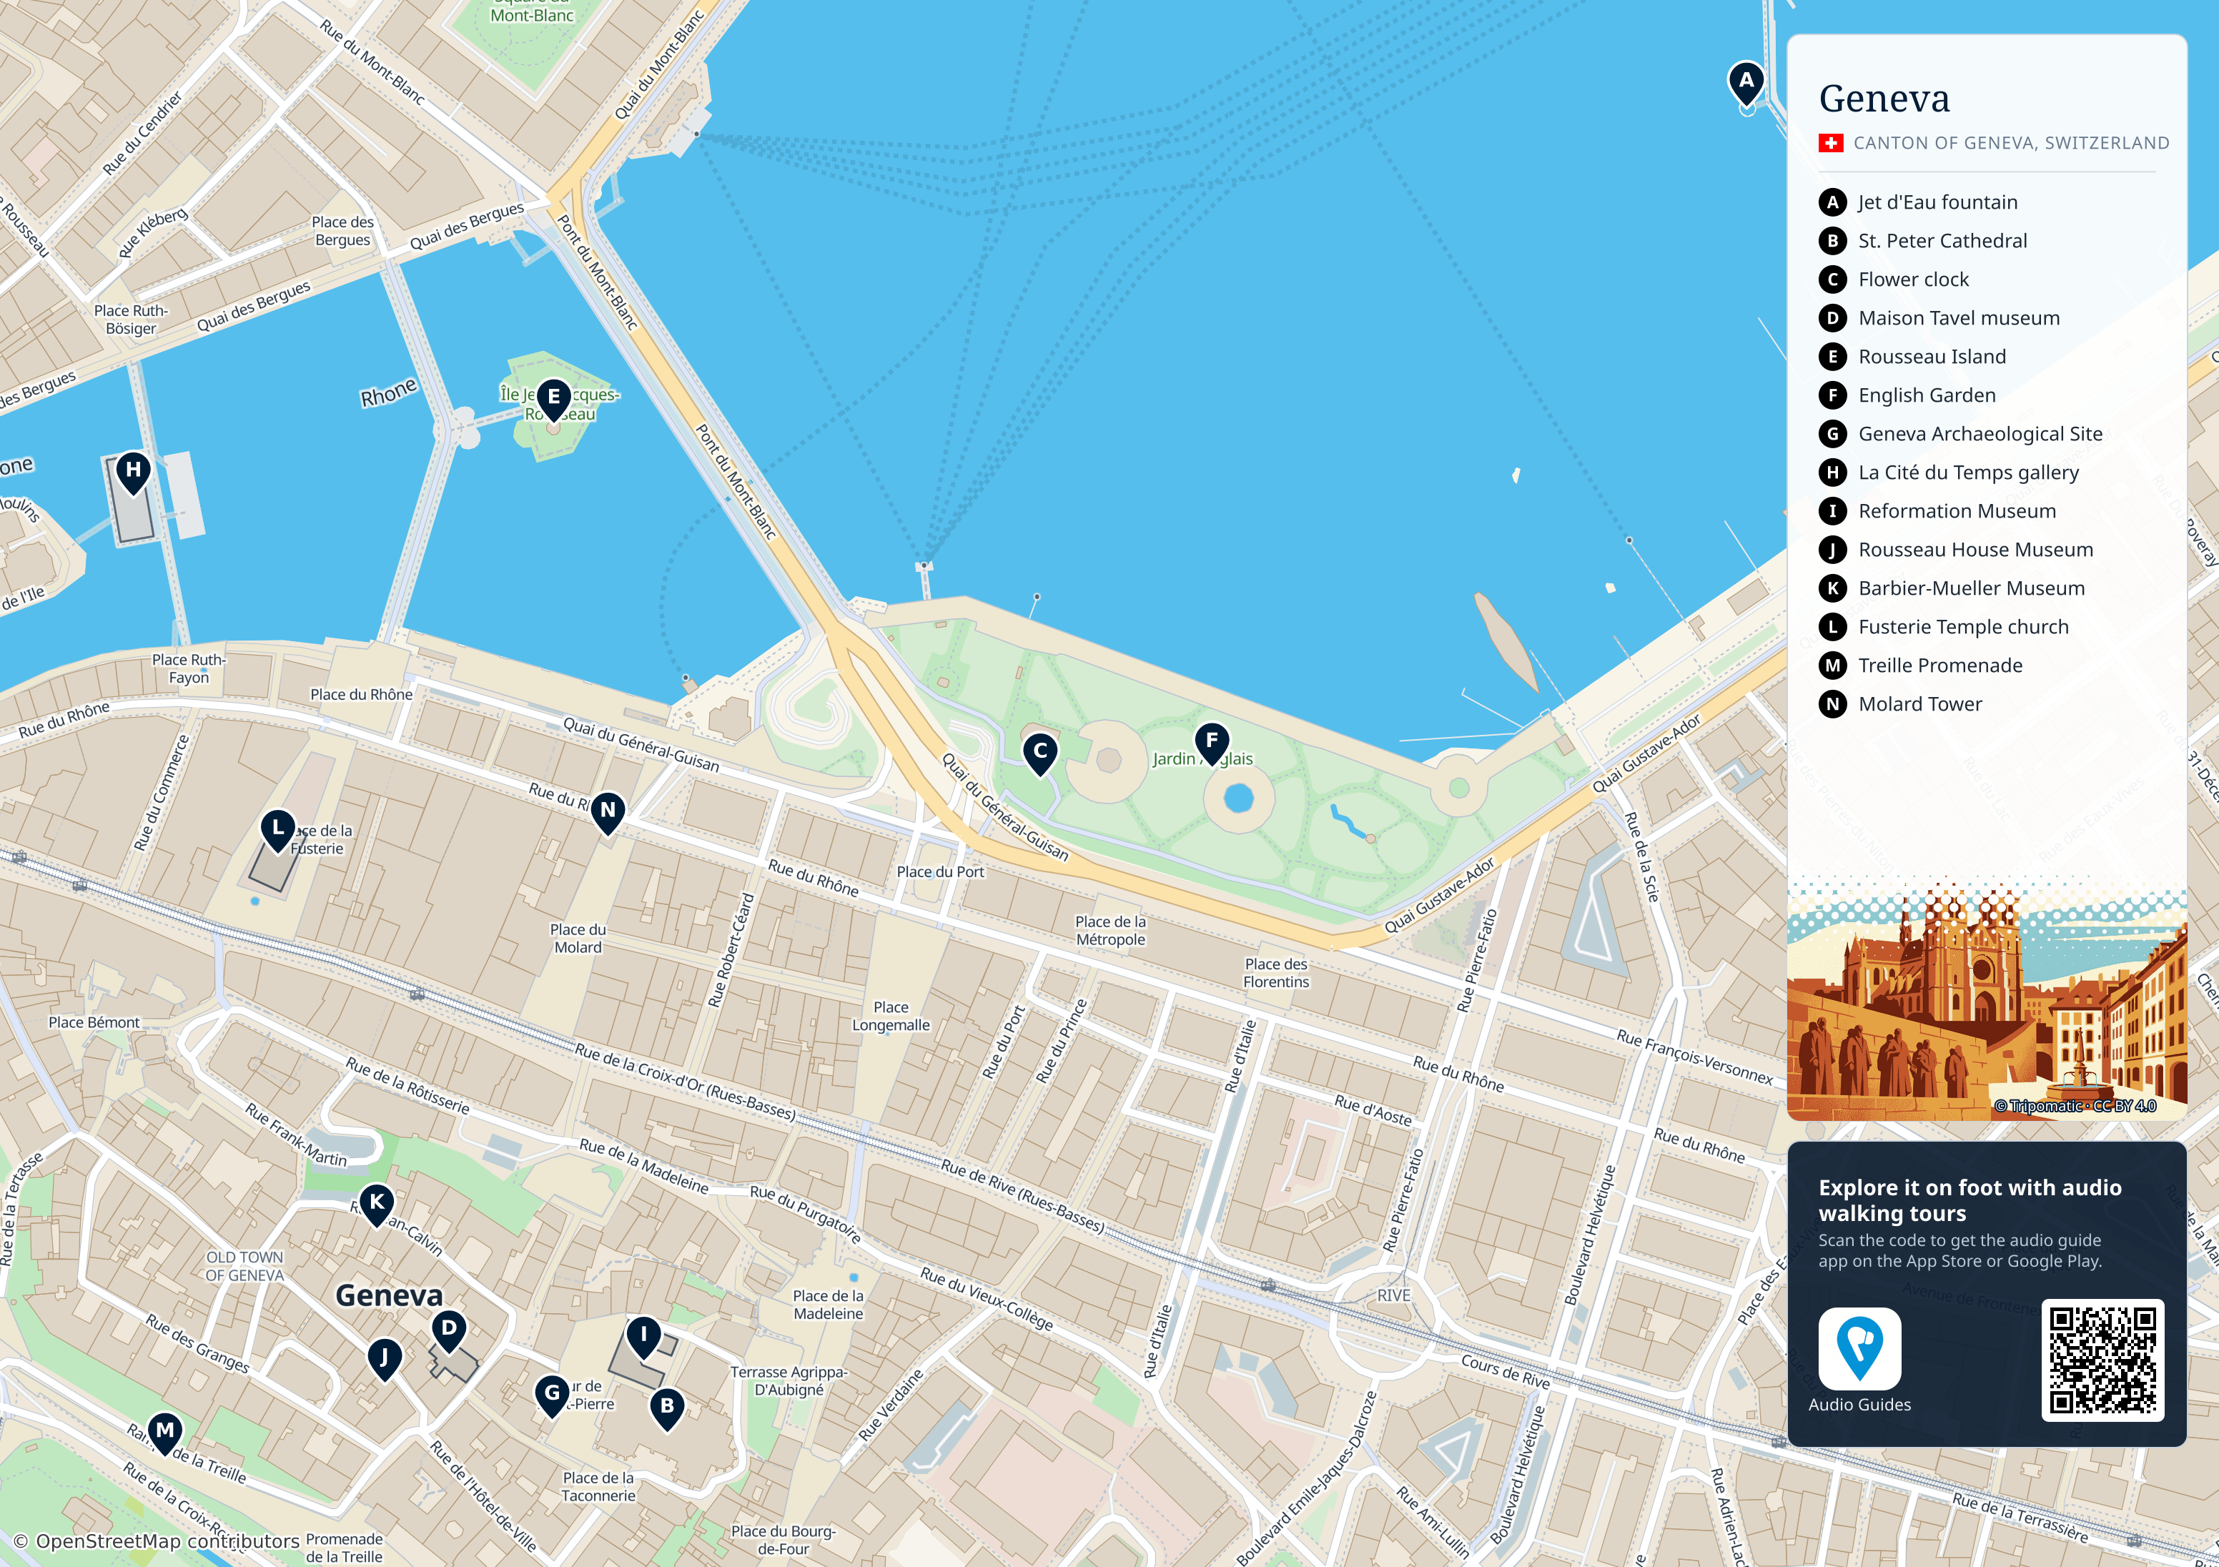Click the 'Place du Rhône' label
Image resolution: width=2219 pixels, height=1567 pixels.
click(362, 694)
